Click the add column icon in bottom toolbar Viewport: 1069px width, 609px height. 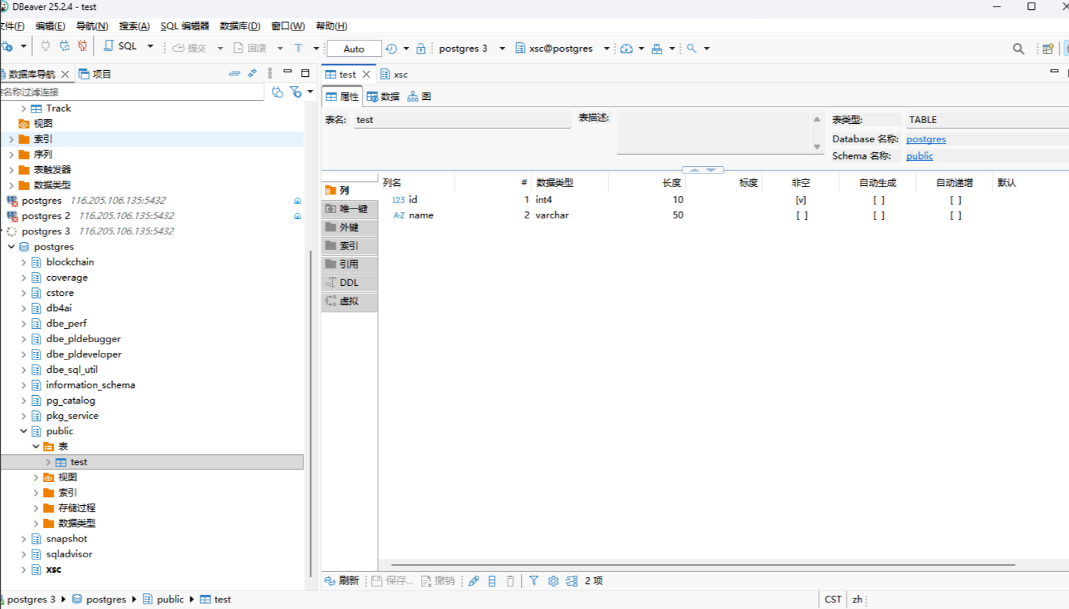(492, 581)
